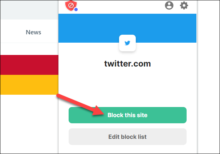
Task: Click blank popup area below twitter.com heading
Action: [127, 87]
